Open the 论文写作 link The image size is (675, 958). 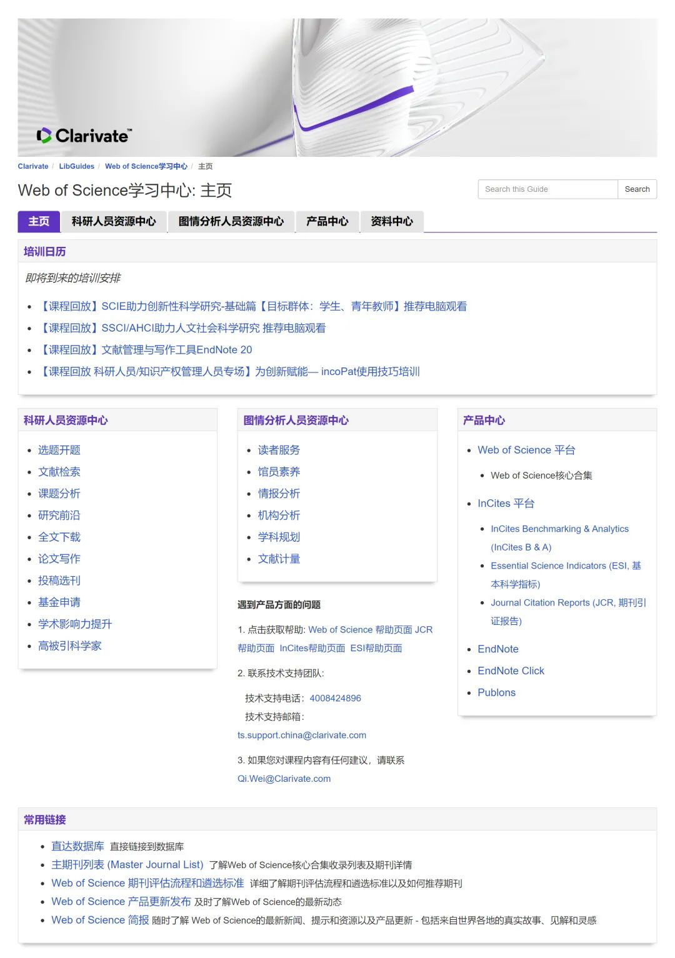click(59, 559)
